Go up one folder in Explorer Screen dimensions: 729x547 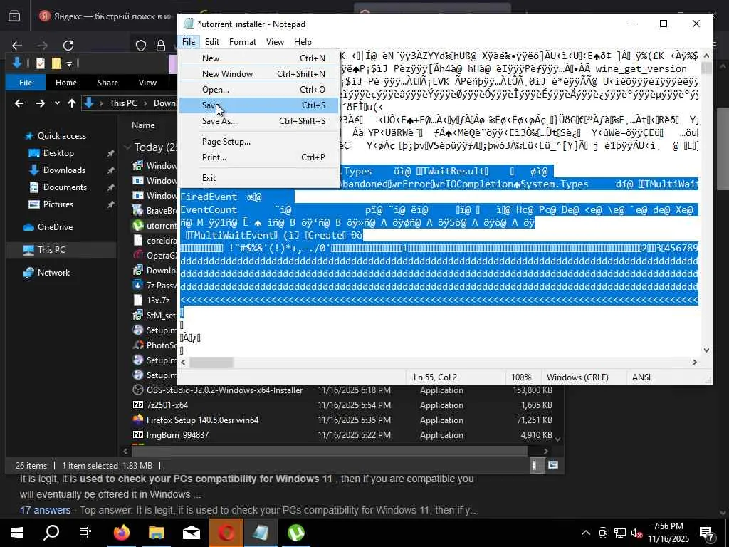[x=72, y=103]
